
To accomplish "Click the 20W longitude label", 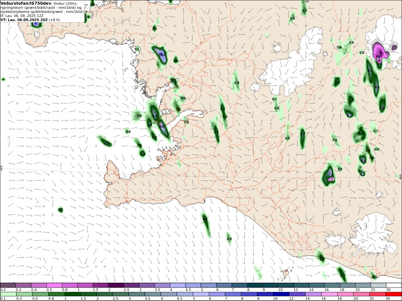I will (306, 2).
